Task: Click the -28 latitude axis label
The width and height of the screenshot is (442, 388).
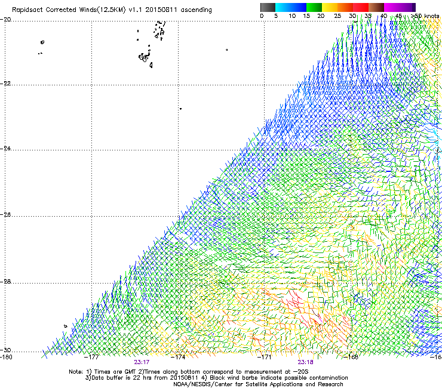Action: (x=5, y=282)
